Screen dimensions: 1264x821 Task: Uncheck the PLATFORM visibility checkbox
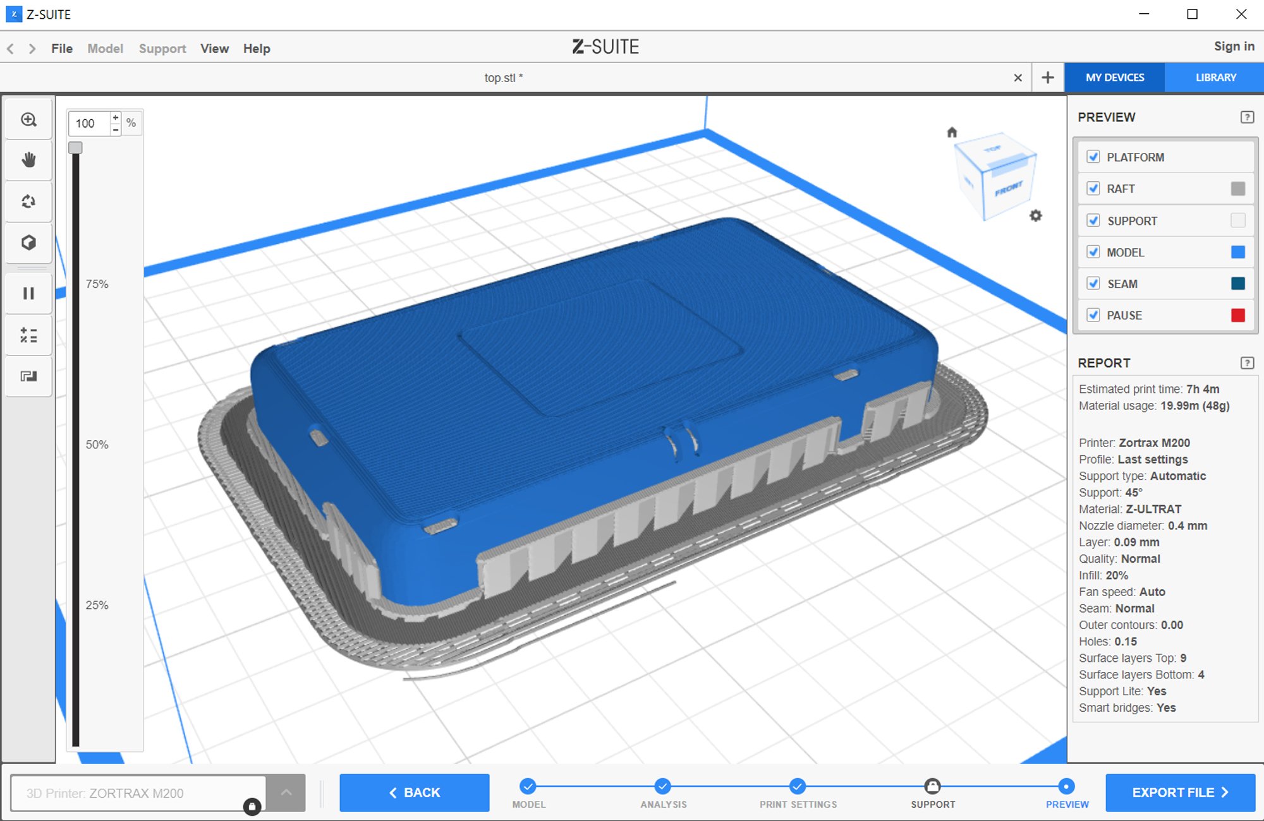coord(1093,157)
